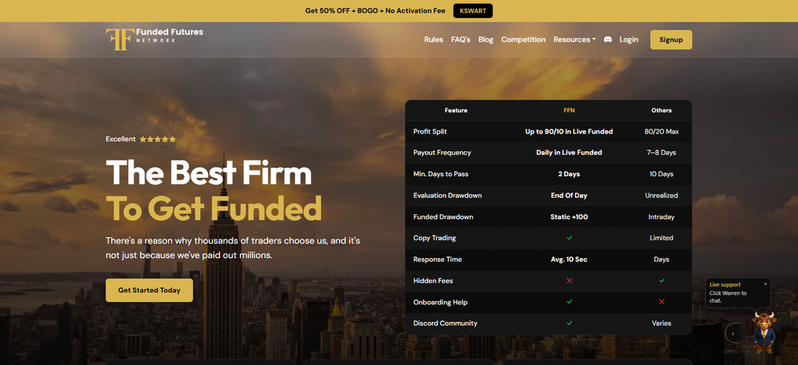Select the Others column header
Image resolution: width=798 pixels, height=365 pixels.
click(662, 111)
